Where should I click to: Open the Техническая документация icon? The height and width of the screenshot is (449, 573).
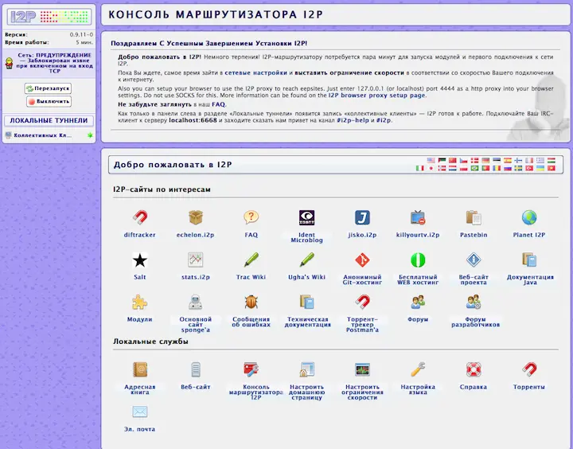tap(306, 303)
